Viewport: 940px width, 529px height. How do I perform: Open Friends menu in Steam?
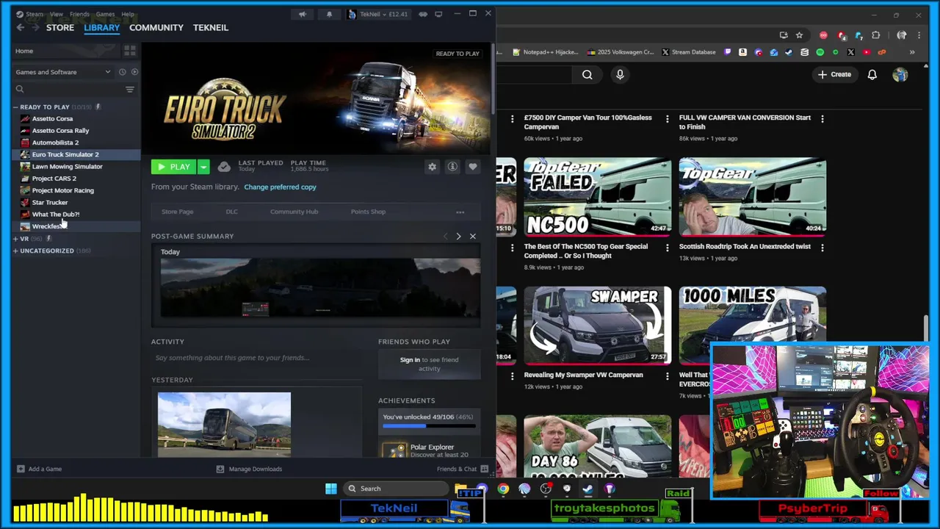point(79,14)
